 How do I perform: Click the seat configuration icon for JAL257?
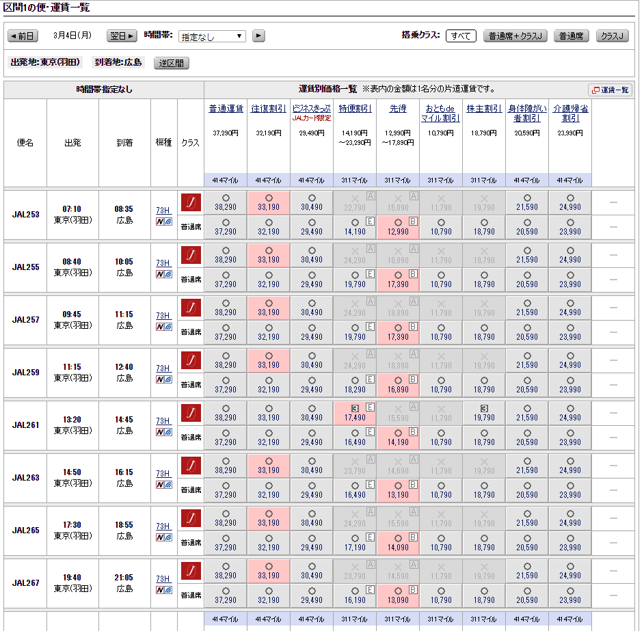click(x=164, y=327)
